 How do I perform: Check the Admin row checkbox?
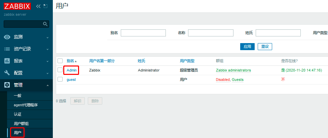(x=60, y=70)
